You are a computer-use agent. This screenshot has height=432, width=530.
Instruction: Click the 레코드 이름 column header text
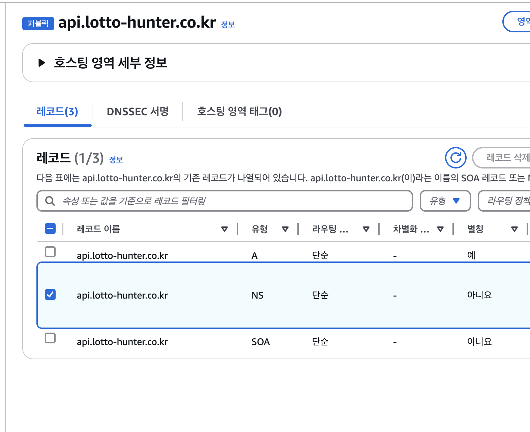[x=98, y=229]
